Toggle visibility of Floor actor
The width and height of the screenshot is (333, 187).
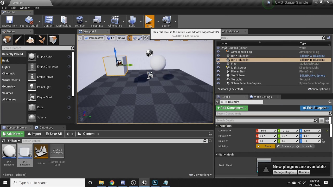(218, 64)
